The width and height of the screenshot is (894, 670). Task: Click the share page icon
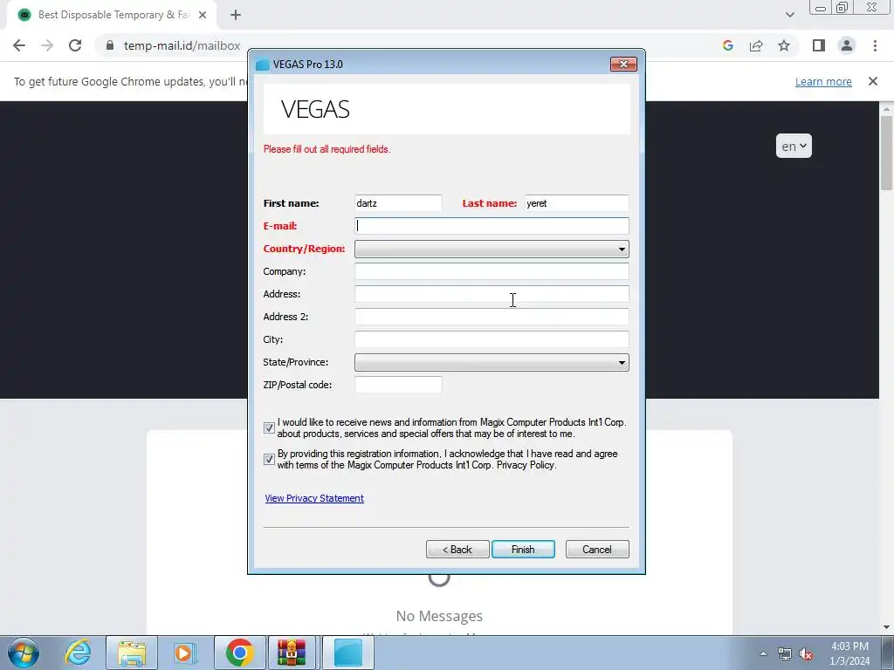tap(756, 45)
